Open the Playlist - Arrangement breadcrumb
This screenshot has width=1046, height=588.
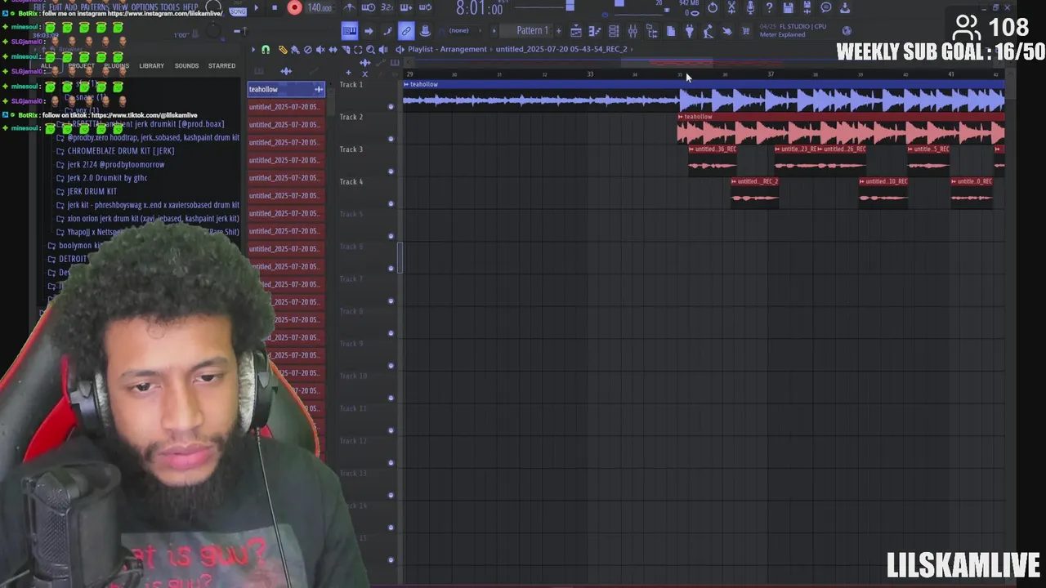(x=449, y=49)
